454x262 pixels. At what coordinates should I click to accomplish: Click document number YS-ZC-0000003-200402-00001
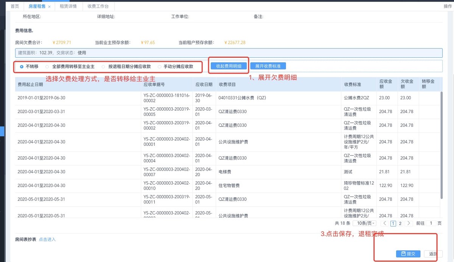[x=167, y=142]
